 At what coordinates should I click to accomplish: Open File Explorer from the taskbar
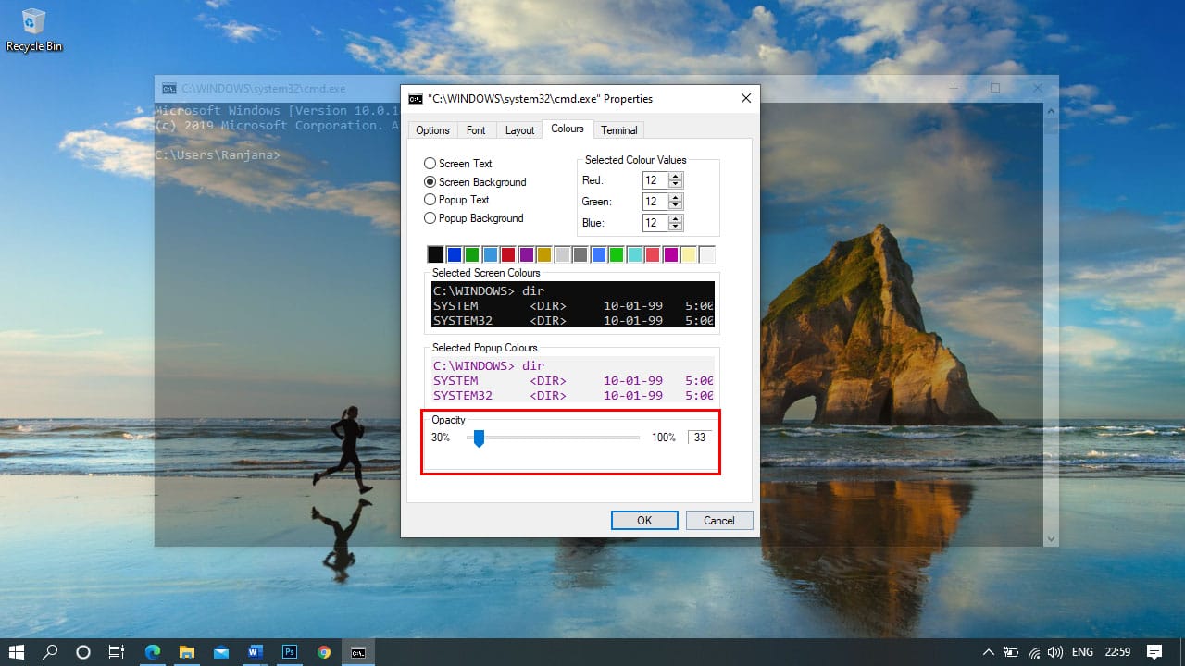186,652
